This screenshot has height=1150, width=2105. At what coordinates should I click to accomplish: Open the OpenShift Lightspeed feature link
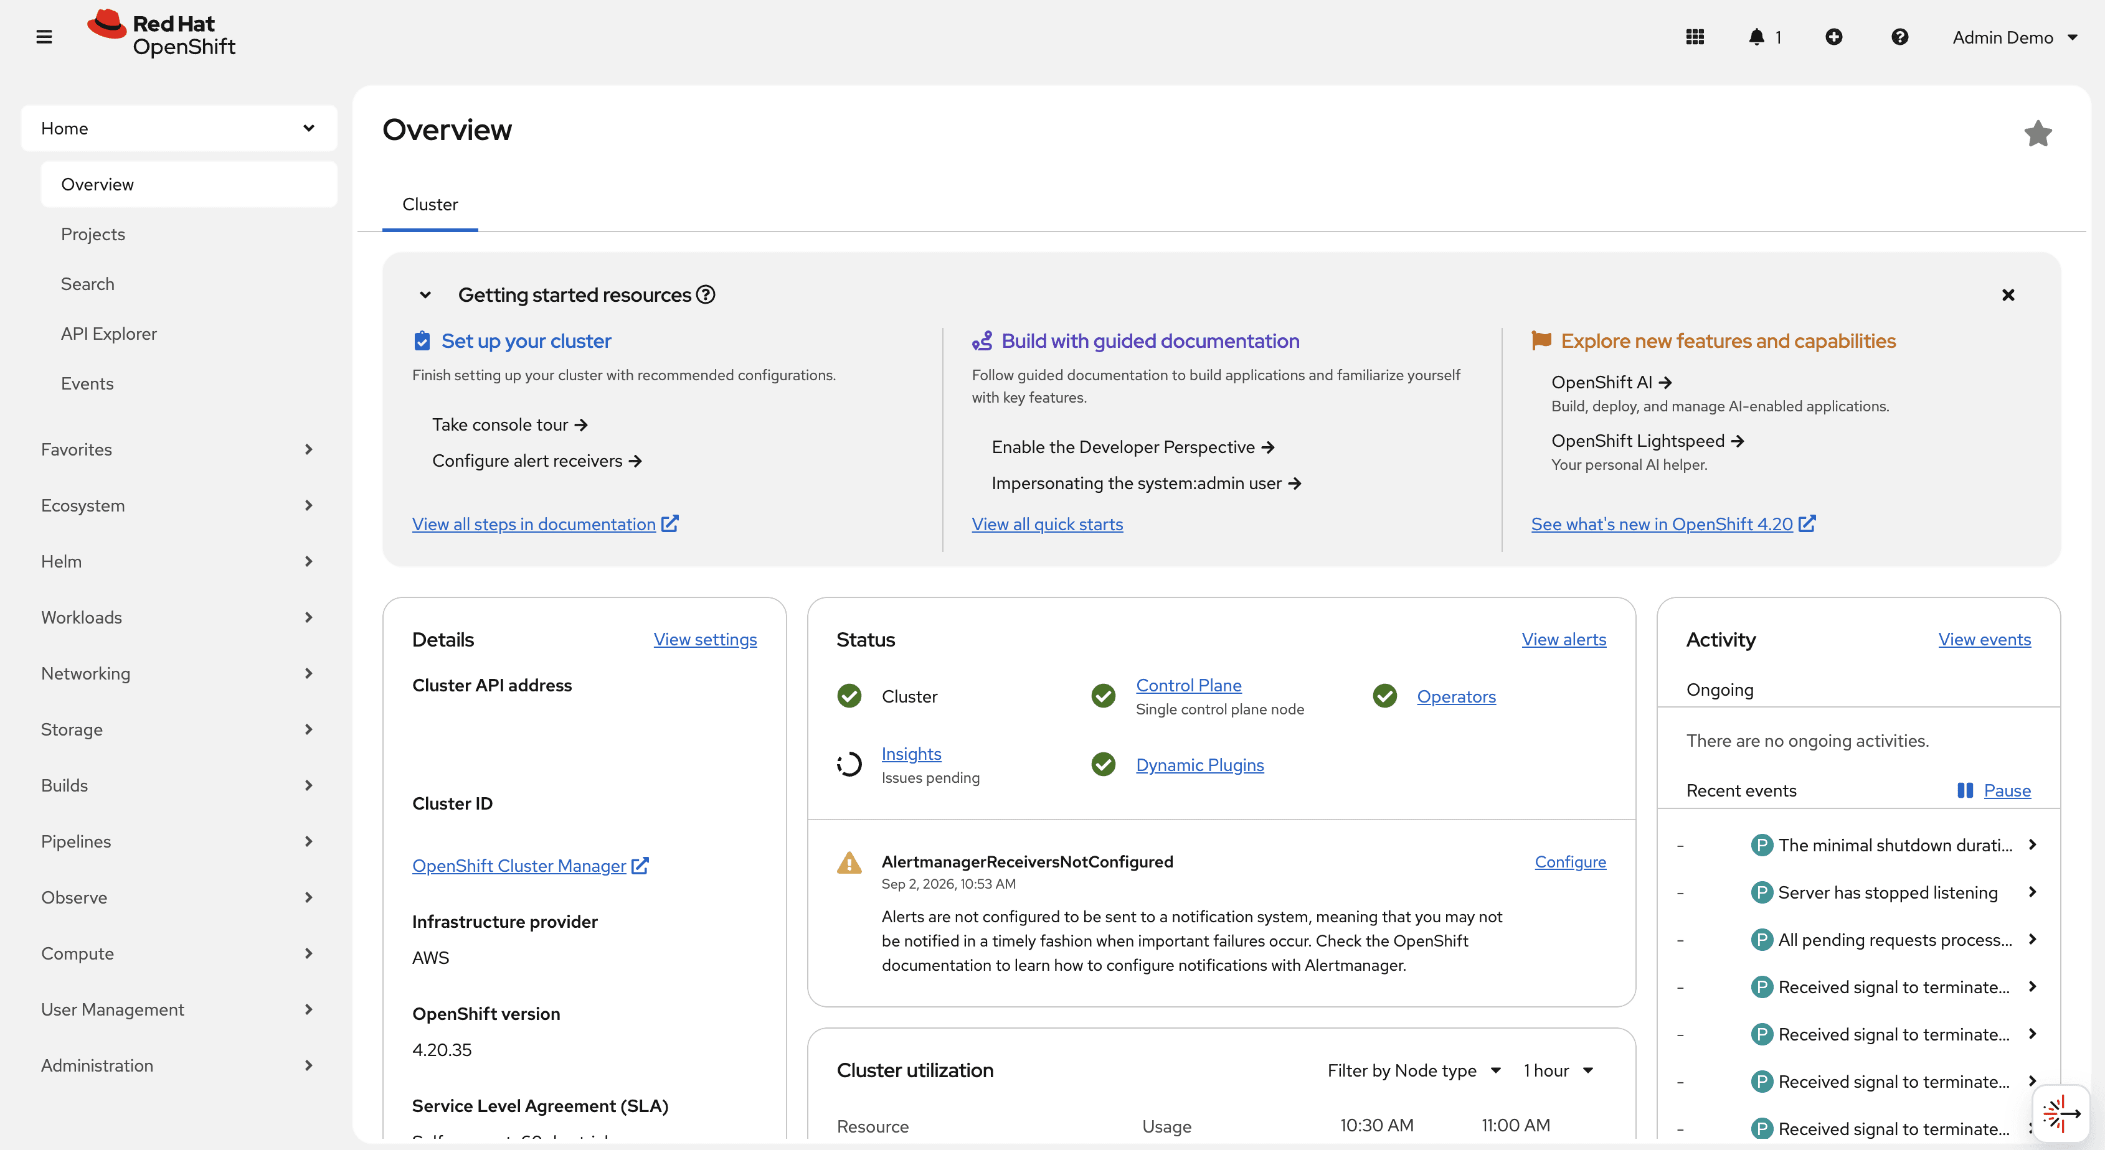(x=1647, y=441)
